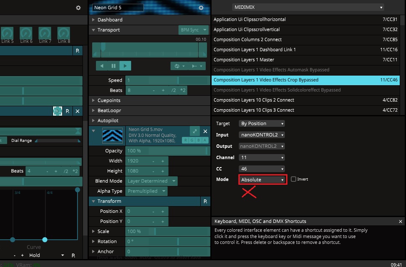Click the Transport timeline scrub bar
This screenshot has width=406, height=267.
coord(150,50)
